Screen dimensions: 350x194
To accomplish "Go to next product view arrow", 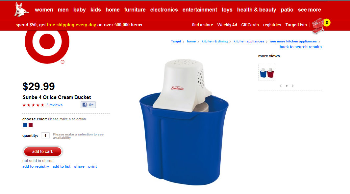I will [x=292, y=86].
